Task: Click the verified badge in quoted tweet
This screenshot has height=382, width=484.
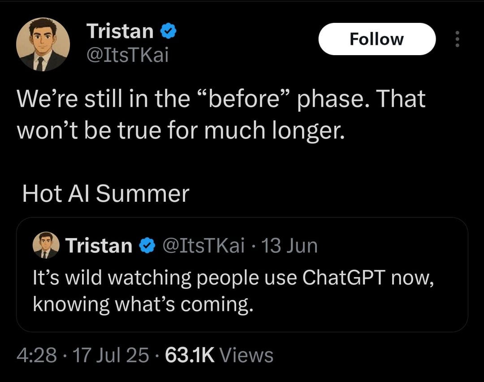Action: [147, 246]
